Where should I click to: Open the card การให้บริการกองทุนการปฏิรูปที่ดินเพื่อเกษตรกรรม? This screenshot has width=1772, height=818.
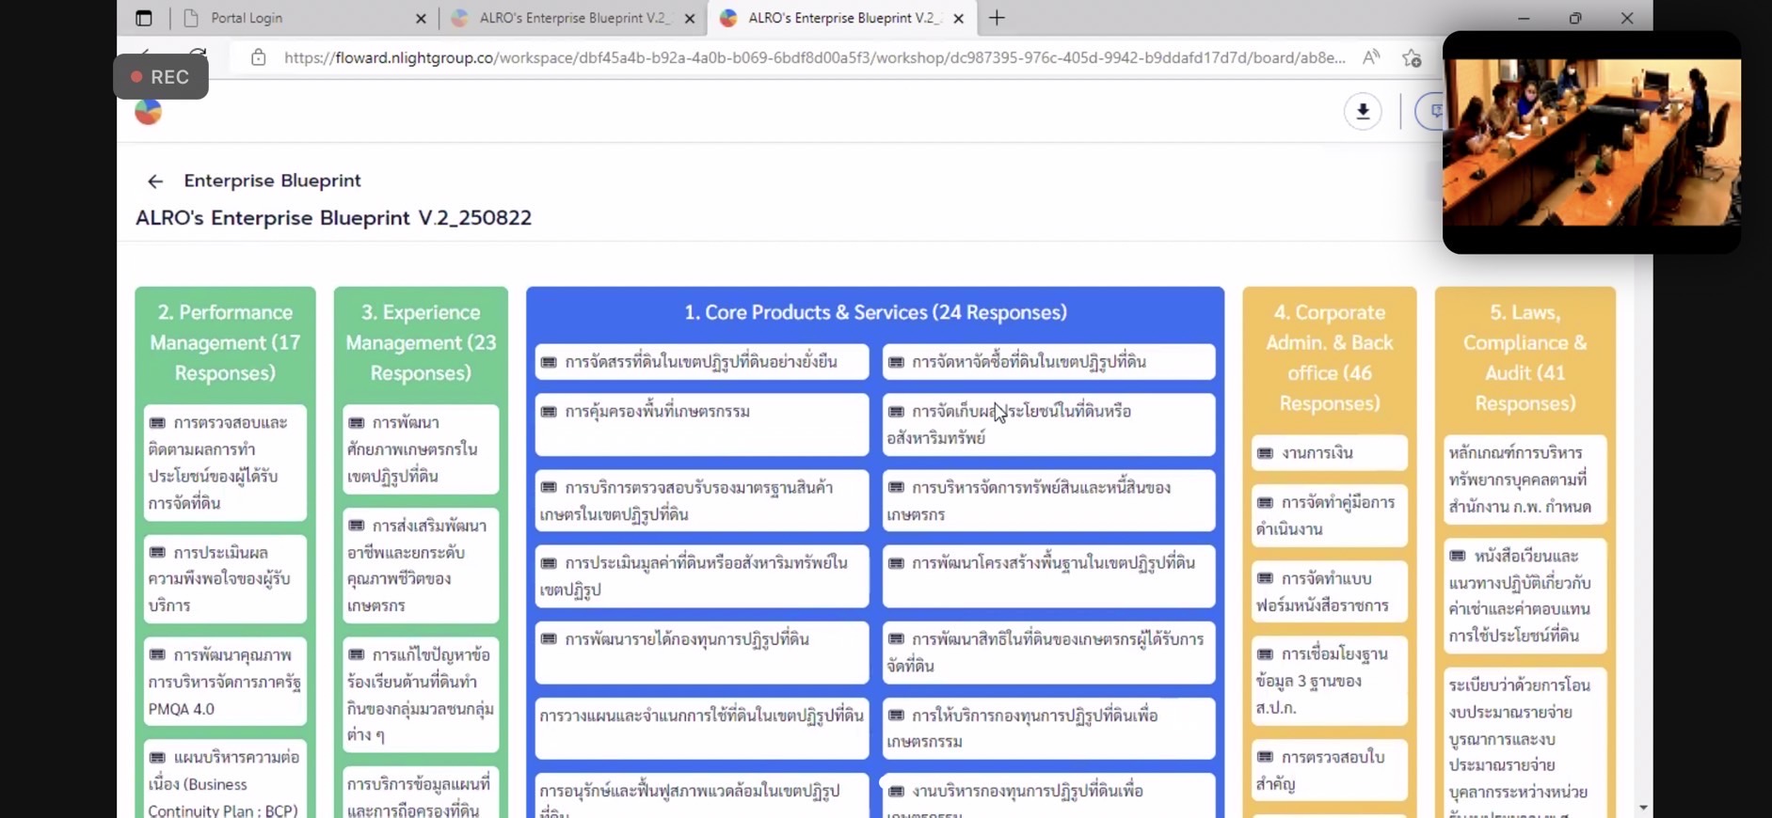coord(1048,728)
